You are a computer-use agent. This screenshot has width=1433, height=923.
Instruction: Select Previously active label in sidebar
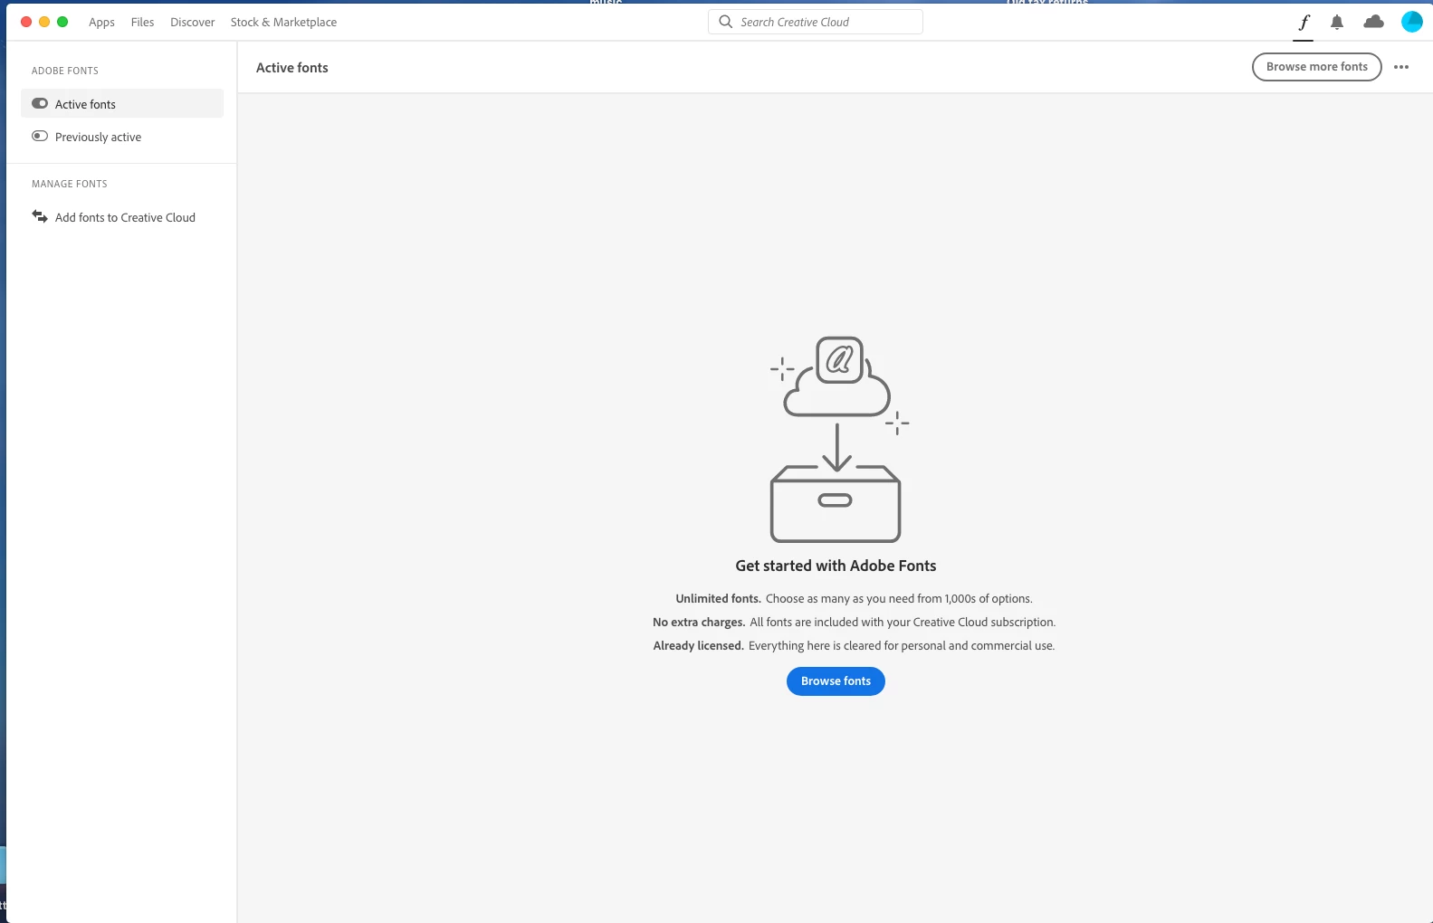(x=98, y=137)
